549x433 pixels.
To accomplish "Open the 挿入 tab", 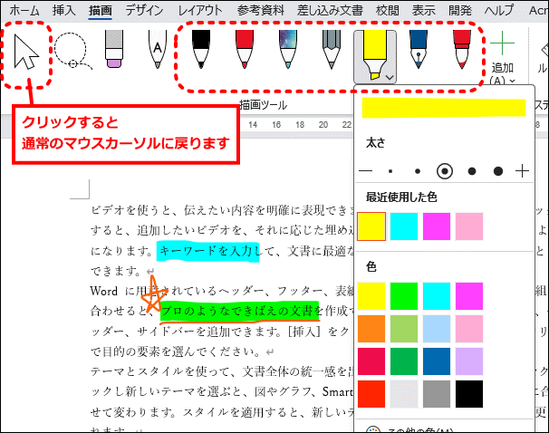I will [64, 11].
